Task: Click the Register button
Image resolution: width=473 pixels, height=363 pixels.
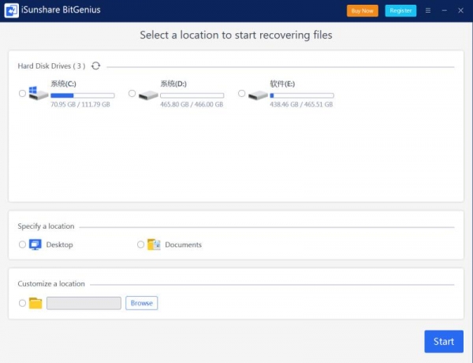Action: (x=400, y=10)
